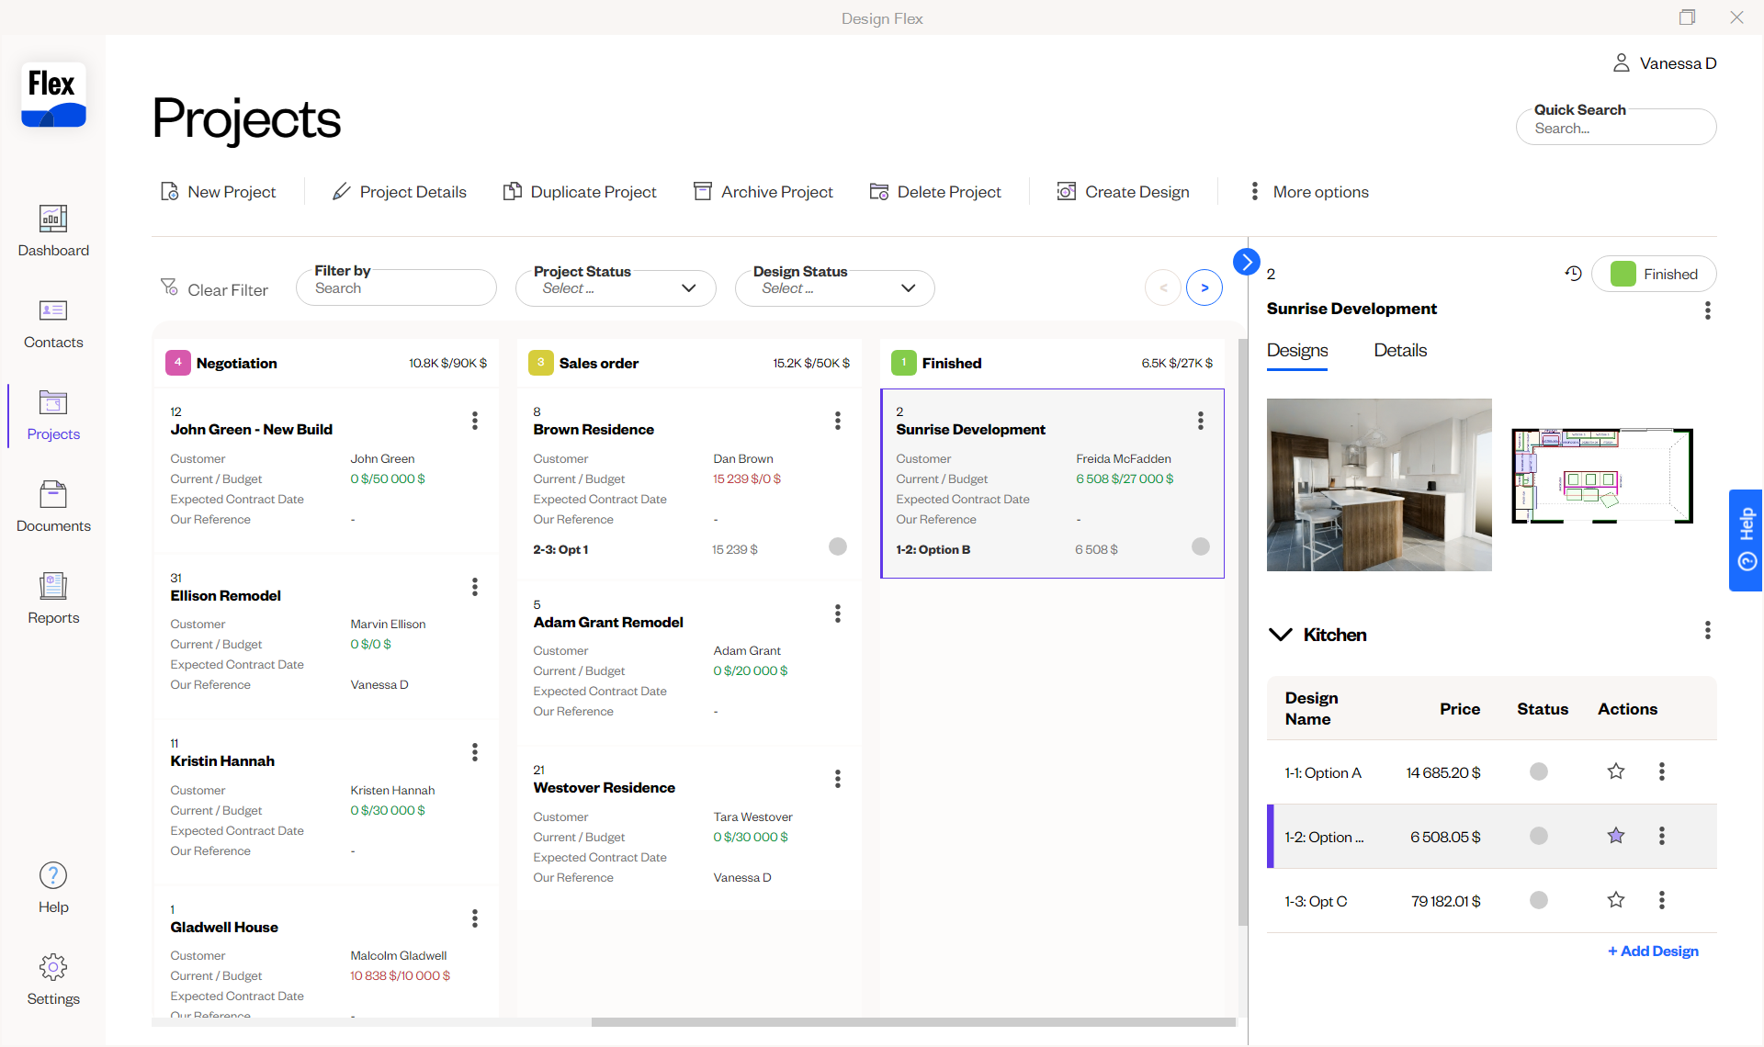This screenshot has height=1047, width=1764.
Task: Click Create Design in toolbar
Action: pos(1123,192)
